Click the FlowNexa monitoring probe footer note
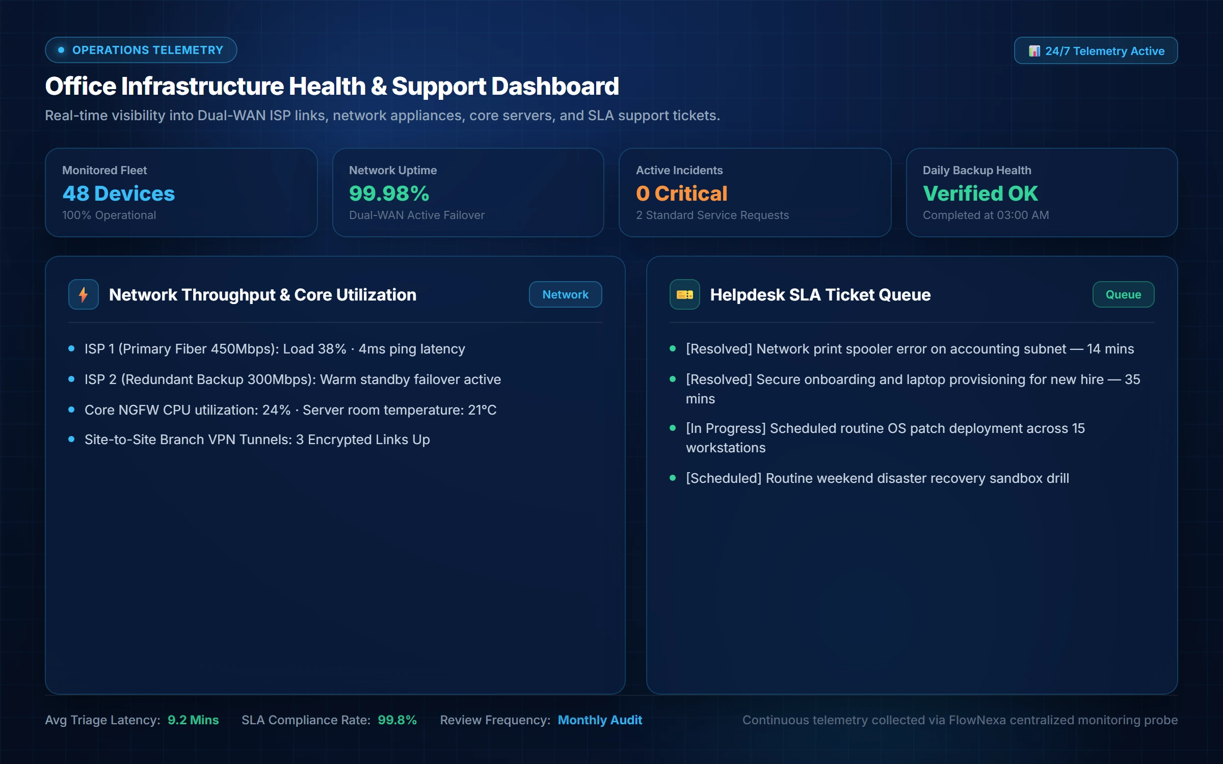The height and width of the screenshot is (764, 1223). pyautogui.click(x=960, y=720)
